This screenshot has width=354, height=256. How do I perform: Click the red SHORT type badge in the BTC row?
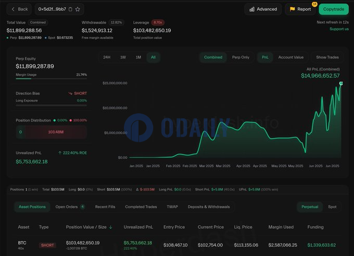[47, 245]
